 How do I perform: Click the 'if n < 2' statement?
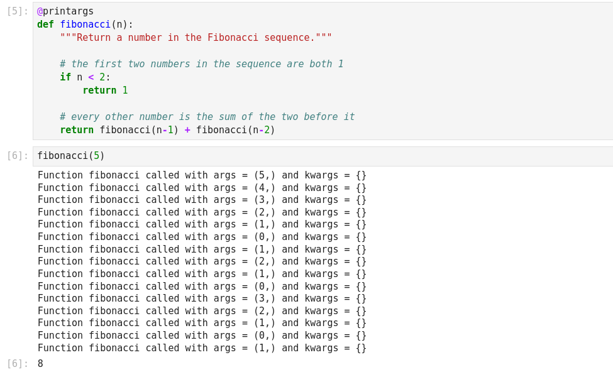tap(85, 77)
